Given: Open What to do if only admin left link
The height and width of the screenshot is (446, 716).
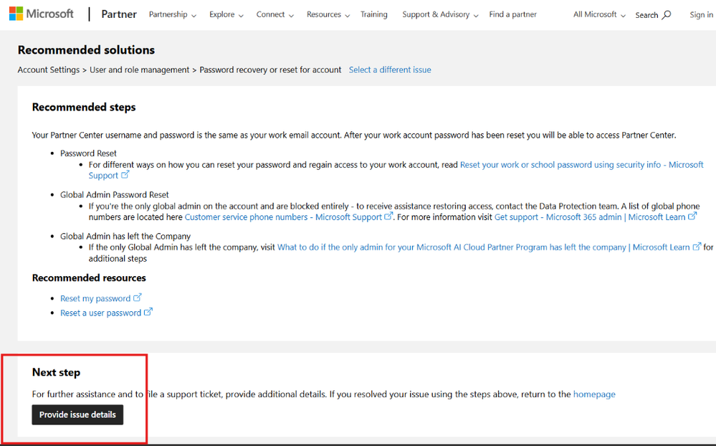Looking at the screenshot, I should [x=484, y=247].
